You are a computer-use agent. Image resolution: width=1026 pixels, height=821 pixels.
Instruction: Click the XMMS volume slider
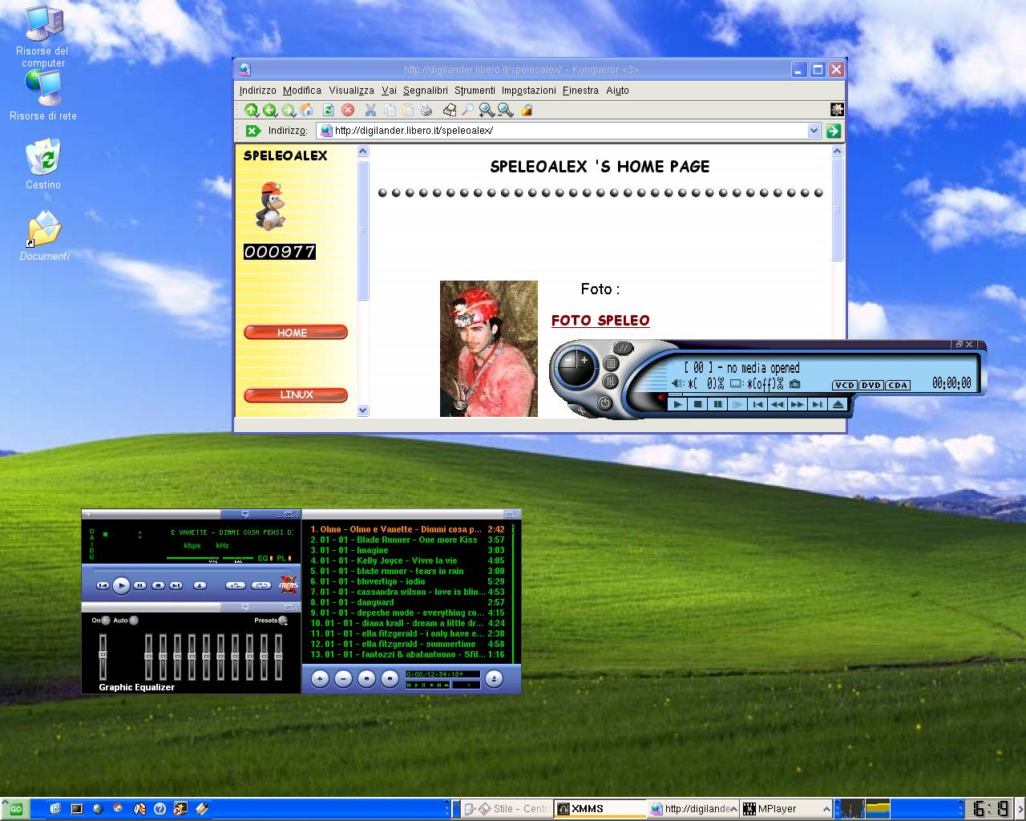tap(193, 558)
